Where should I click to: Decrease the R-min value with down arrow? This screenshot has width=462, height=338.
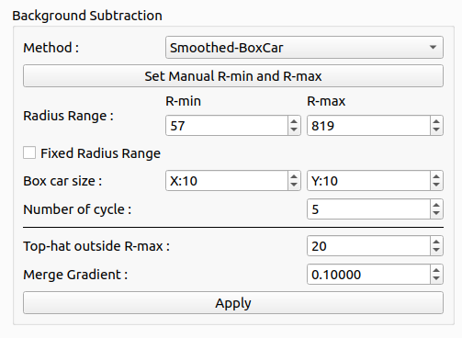[x=294, y=130]
